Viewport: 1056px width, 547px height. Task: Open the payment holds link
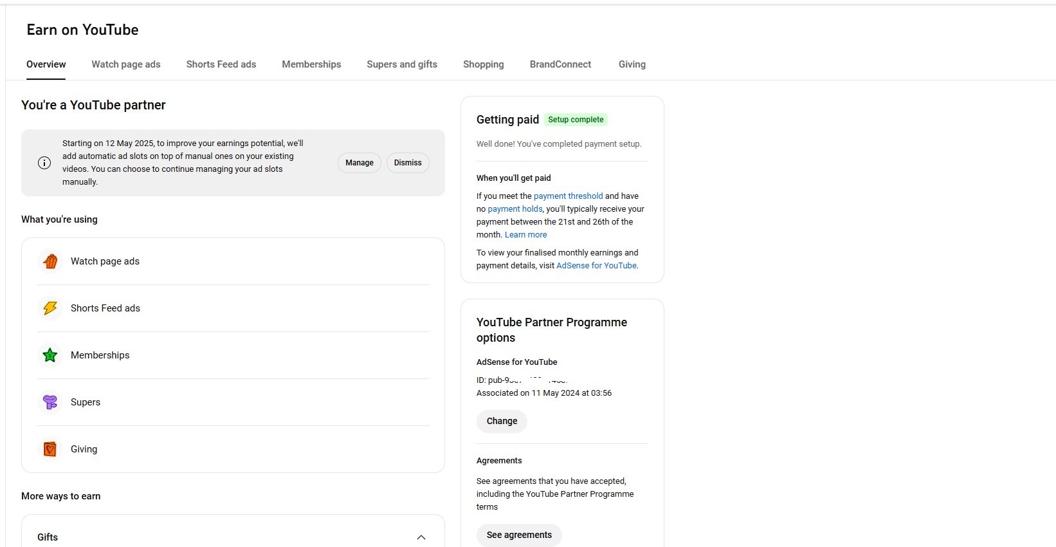[x=515, y=209]
